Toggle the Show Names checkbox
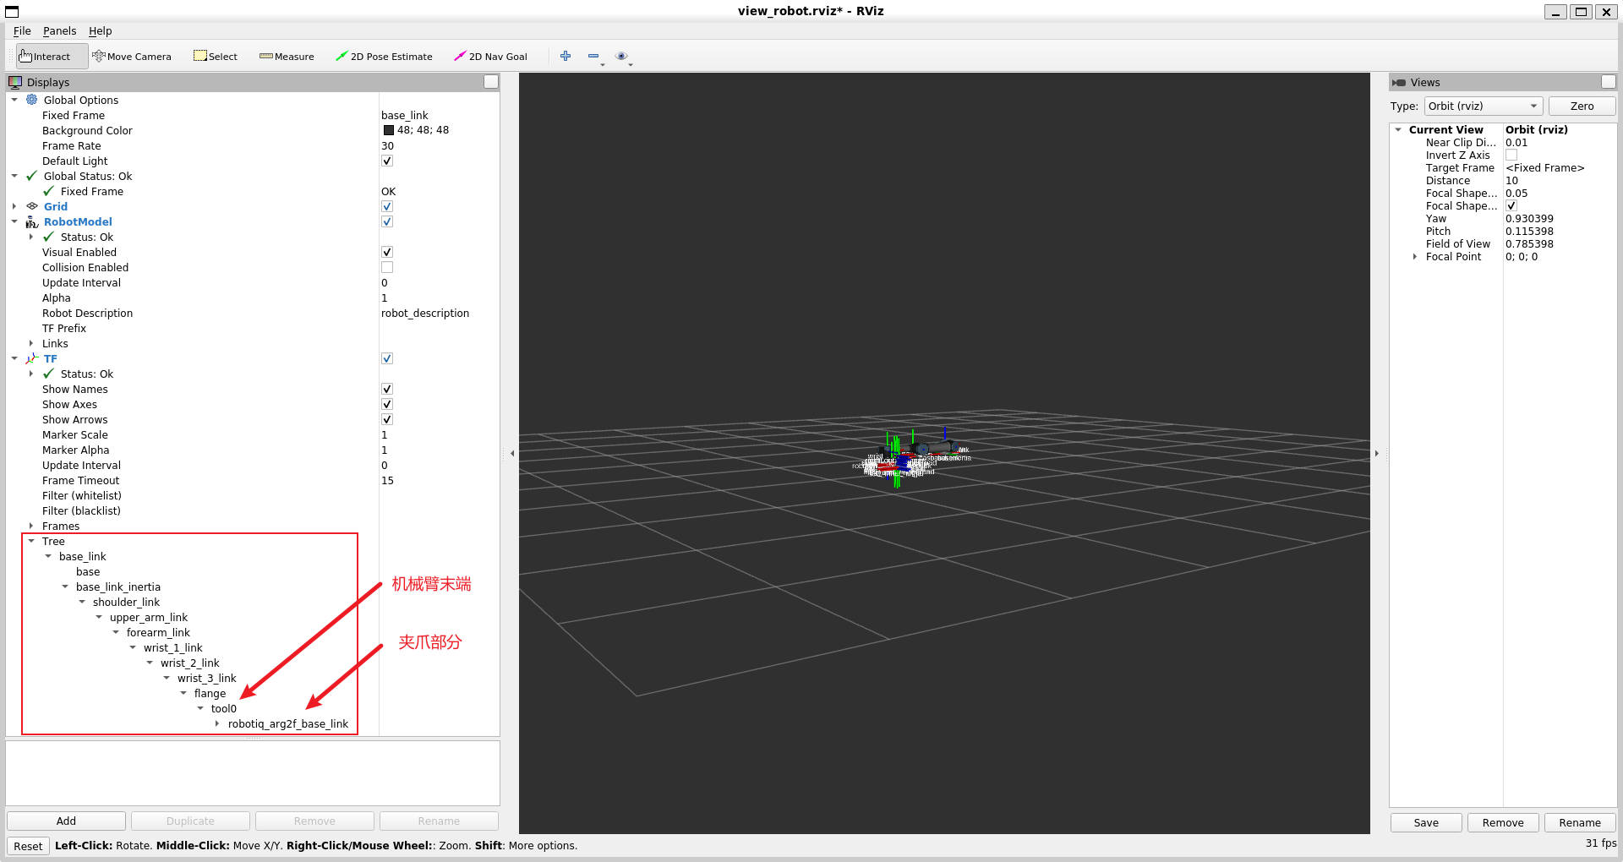The image size is (1623, 862). [387, 389]
